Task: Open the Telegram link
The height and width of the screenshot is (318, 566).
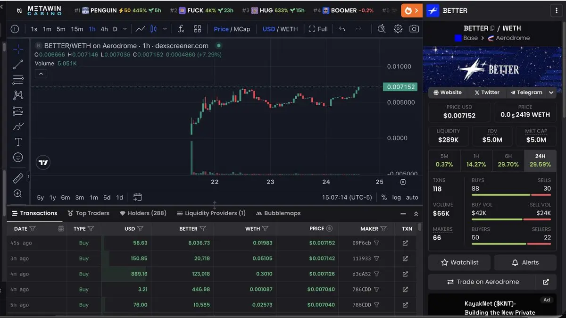Action: pos(526,92)
